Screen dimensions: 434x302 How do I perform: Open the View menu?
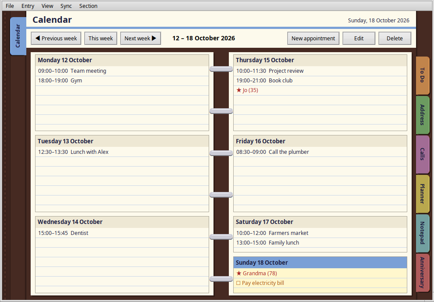pyautogui.click(x=47, y=6)
